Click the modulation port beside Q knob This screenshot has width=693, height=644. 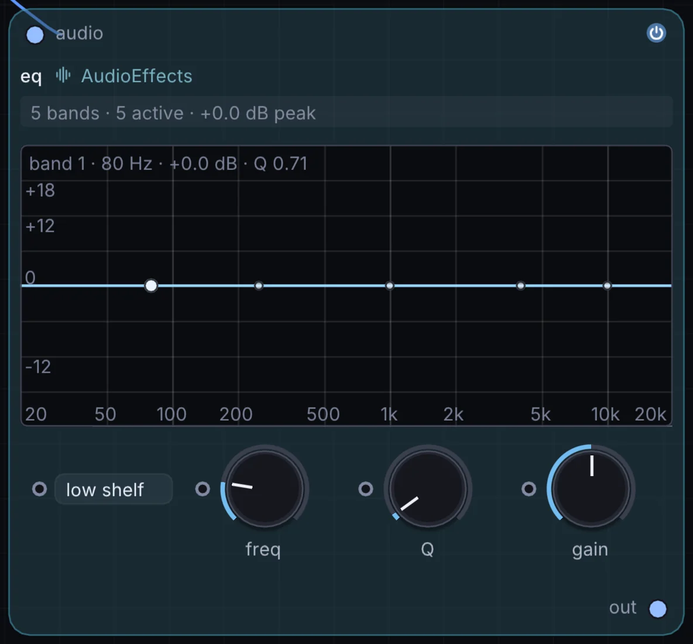pos(365,489)
